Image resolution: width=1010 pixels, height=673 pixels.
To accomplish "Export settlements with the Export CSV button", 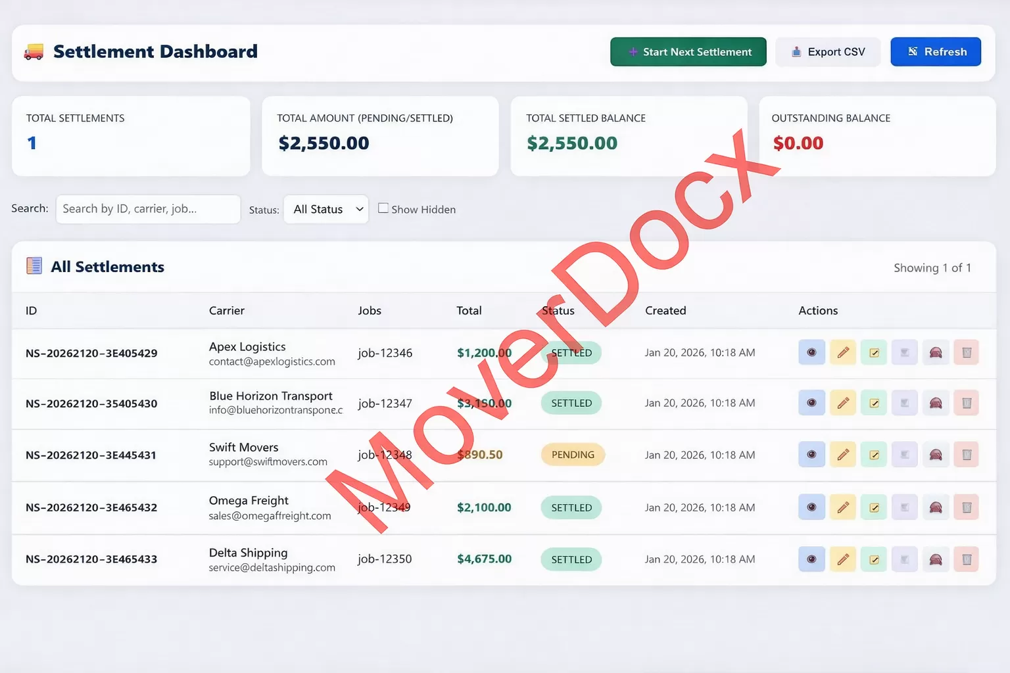I will pos(827,52).
